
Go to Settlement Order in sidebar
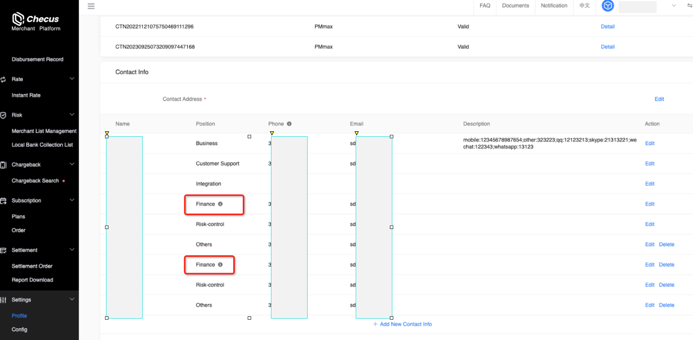(x=32, y=266)
